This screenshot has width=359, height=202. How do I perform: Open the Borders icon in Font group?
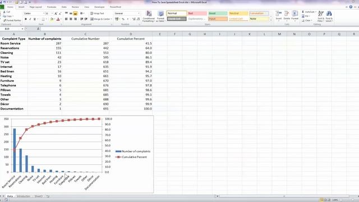tap(44, 19)
